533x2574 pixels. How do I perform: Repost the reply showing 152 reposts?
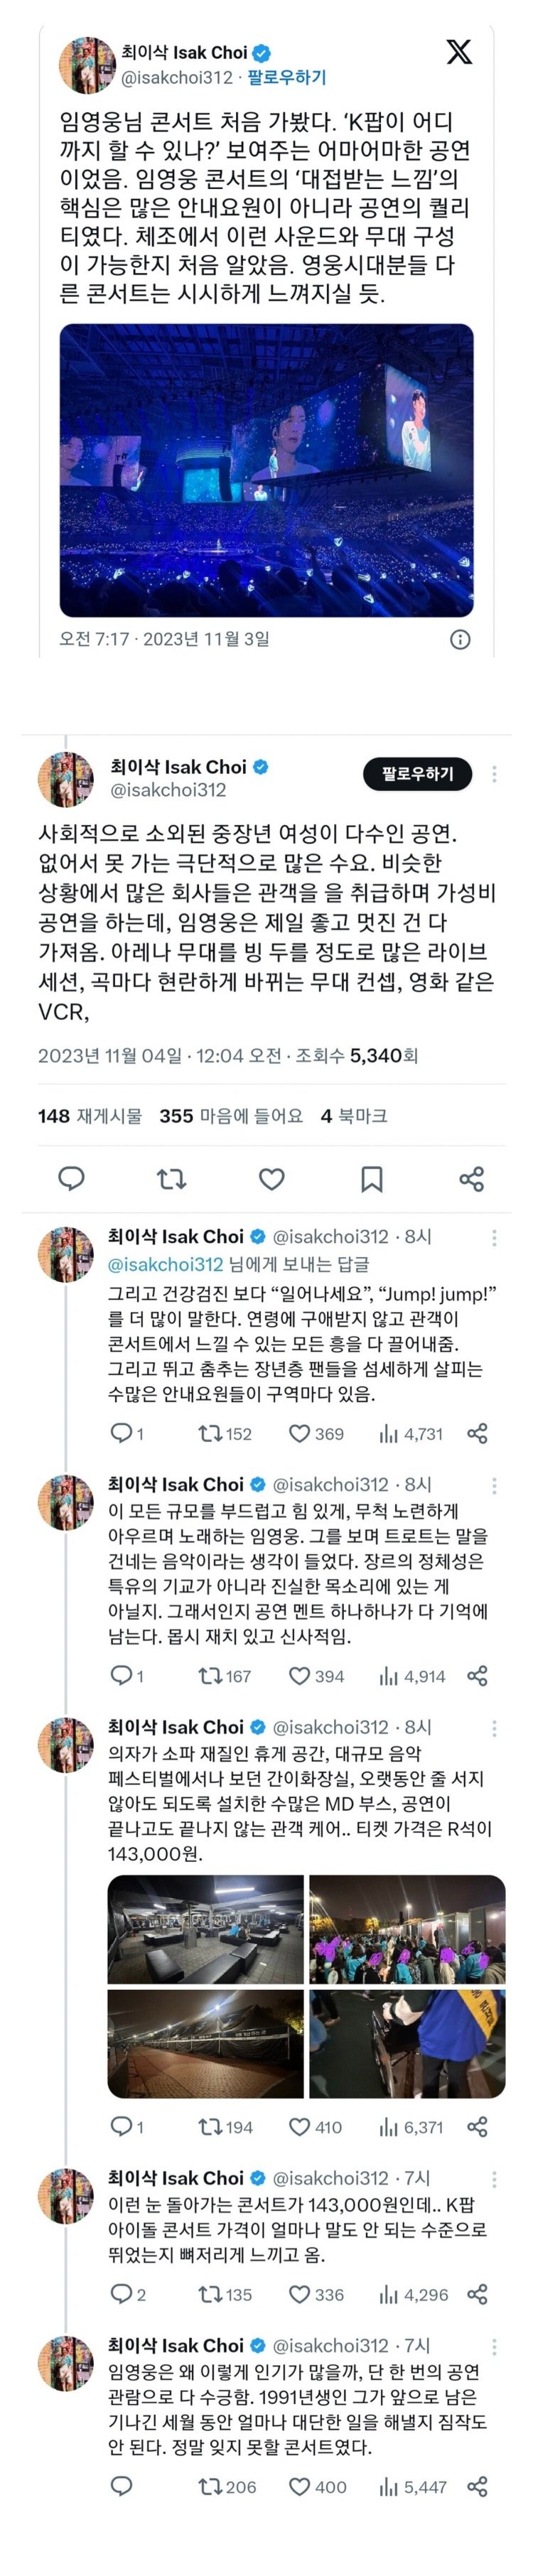coord(210,1434)
